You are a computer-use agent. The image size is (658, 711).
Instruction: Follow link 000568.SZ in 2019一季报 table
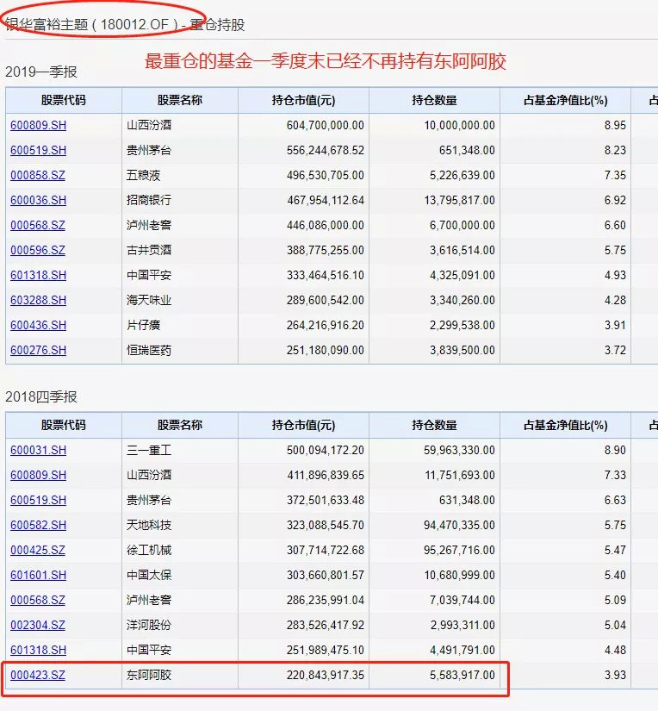38,225
